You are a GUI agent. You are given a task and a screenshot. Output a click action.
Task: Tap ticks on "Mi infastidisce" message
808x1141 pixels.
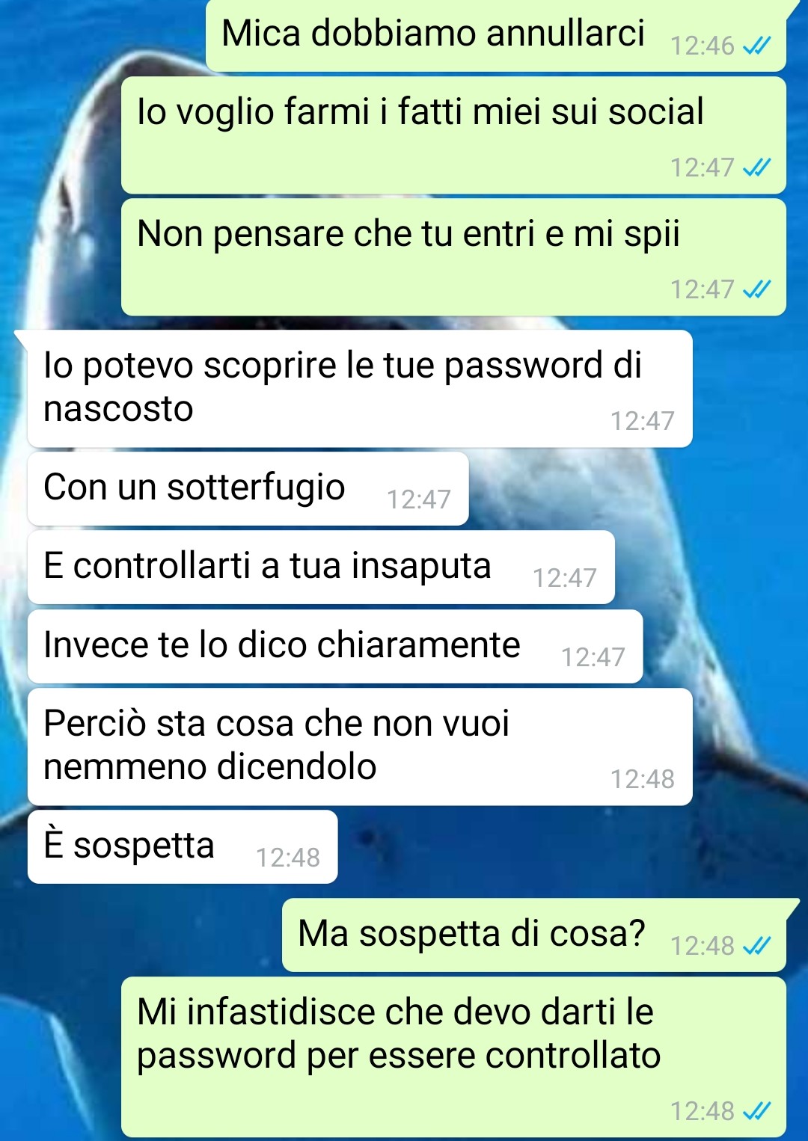pos(756,1112)
